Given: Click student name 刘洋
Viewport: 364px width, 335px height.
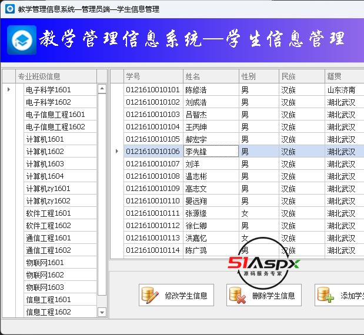Looking at the screenshot, I should (211, 163).
